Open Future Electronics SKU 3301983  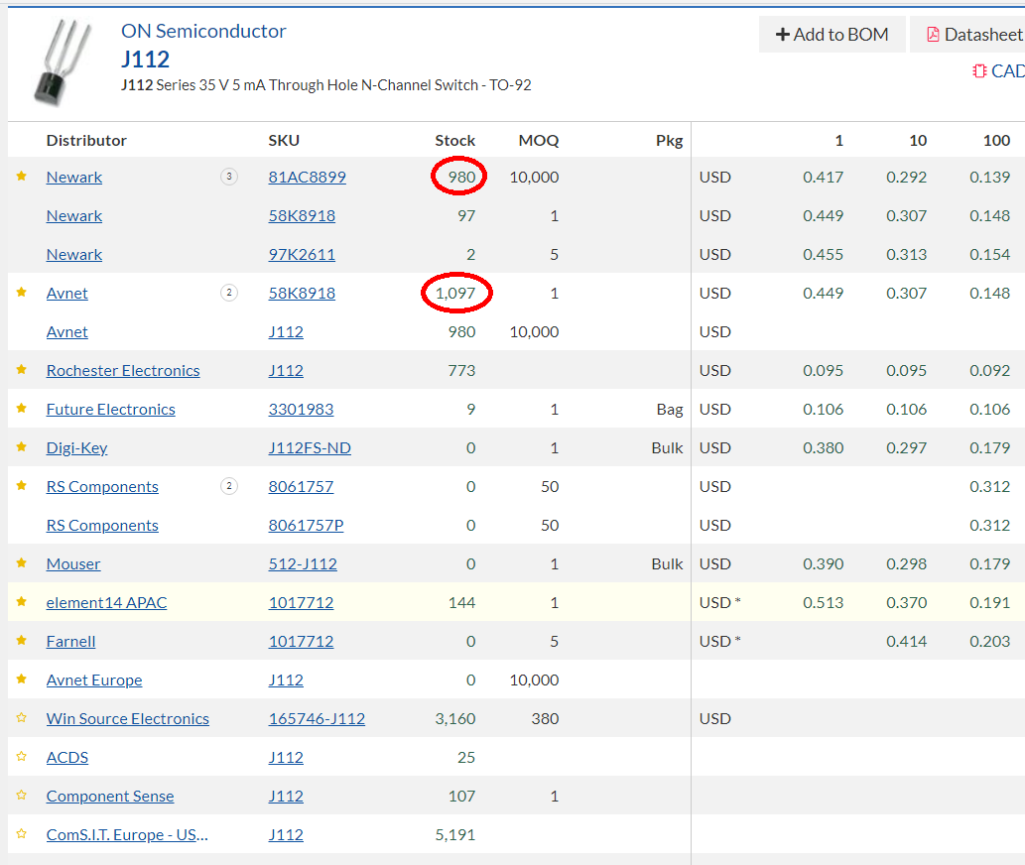click(301, 409)
